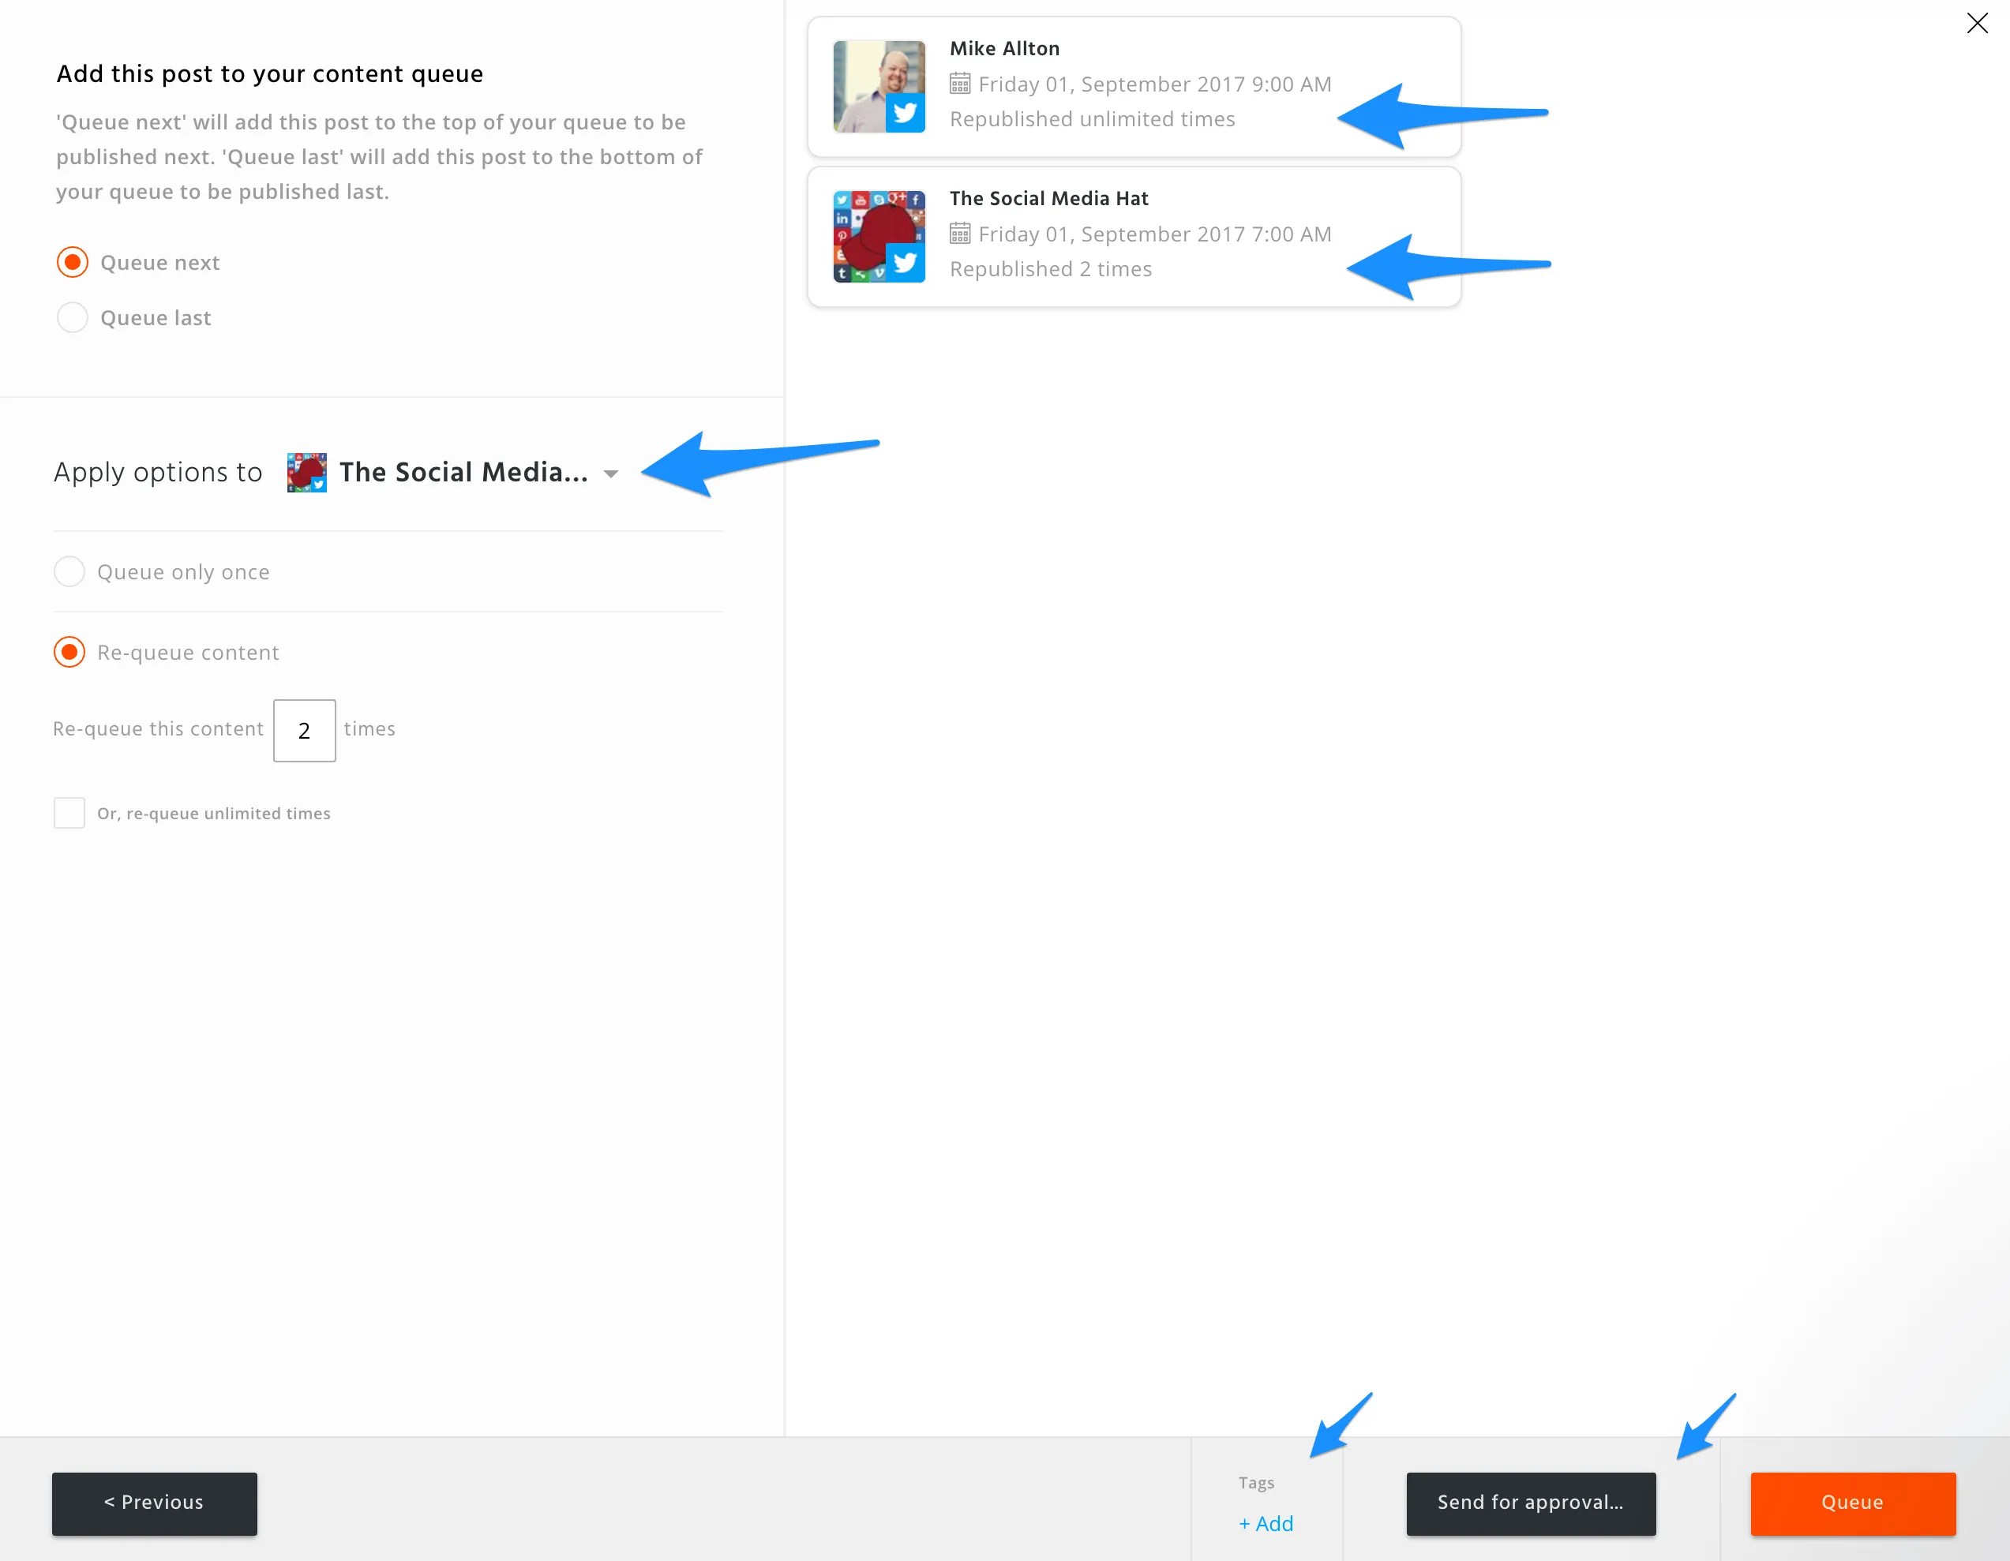Click the Previous navigation button

[x=155, y=1501]
